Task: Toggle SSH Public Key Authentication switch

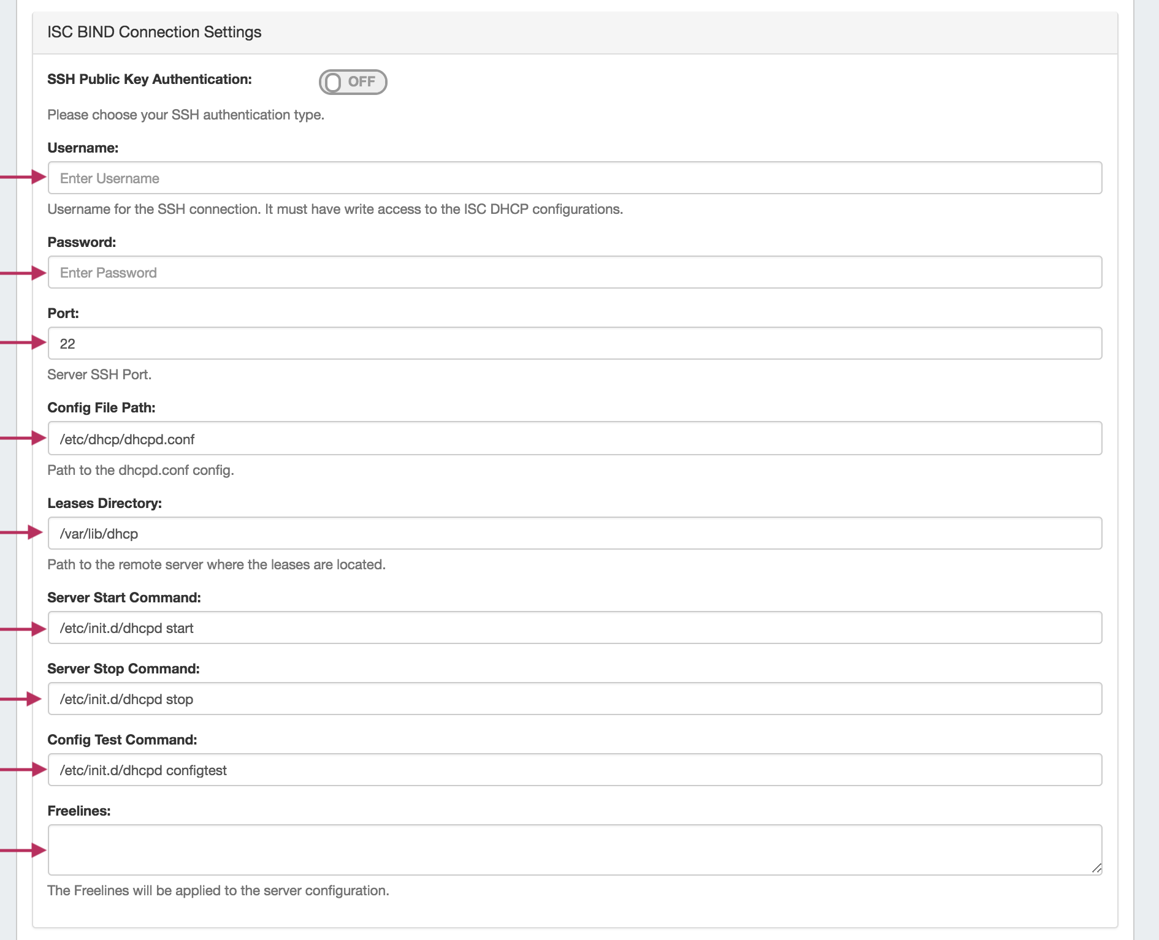Action: [x=353, y=82]
